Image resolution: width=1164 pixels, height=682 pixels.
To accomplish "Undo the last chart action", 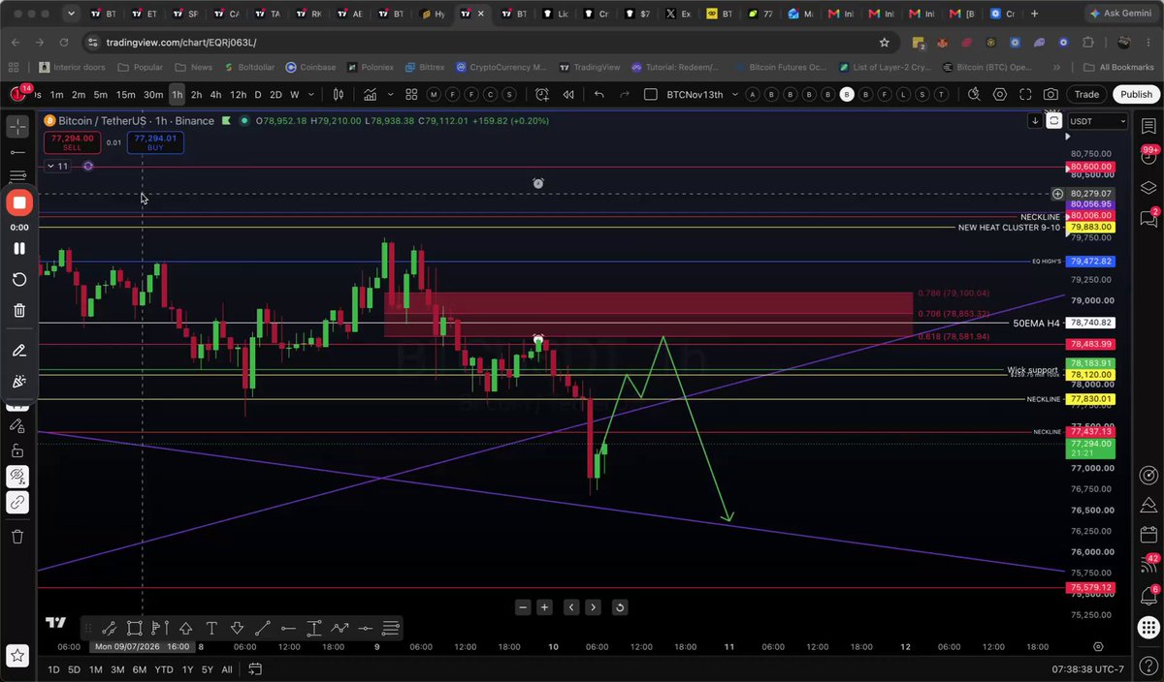I will click(x=599, y=94).
